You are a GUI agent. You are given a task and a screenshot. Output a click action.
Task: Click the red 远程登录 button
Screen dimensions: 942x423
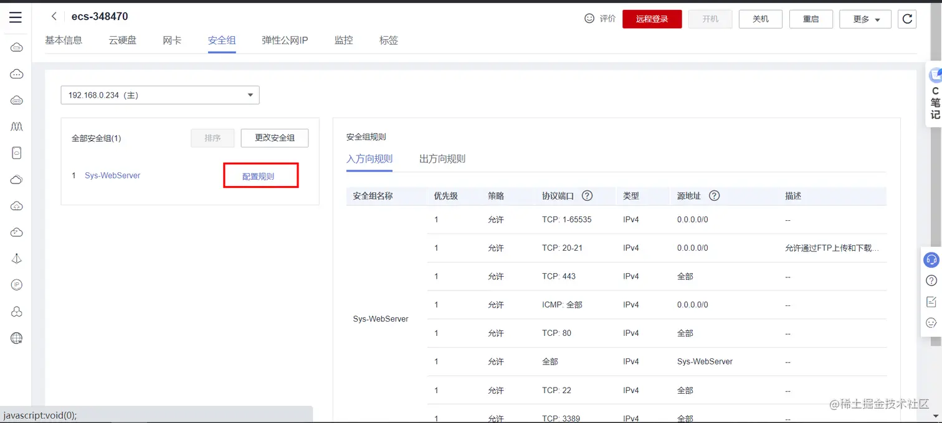click(652, 19)
